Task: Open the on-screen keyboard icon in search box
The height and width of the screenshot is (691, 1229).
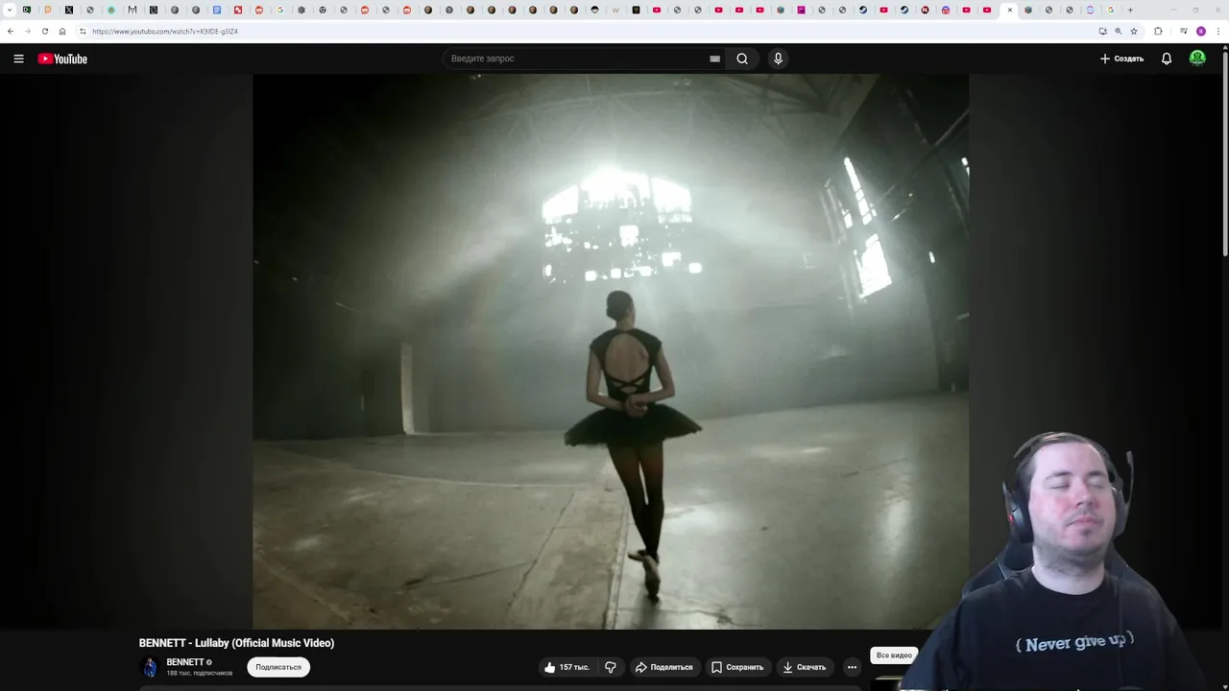Action: pyautogui.click(x=714, y=59)
